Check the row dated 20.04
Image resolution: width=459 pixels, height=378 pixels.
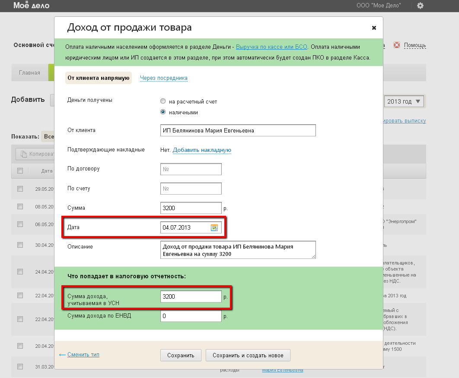click(x=20, y=346)
